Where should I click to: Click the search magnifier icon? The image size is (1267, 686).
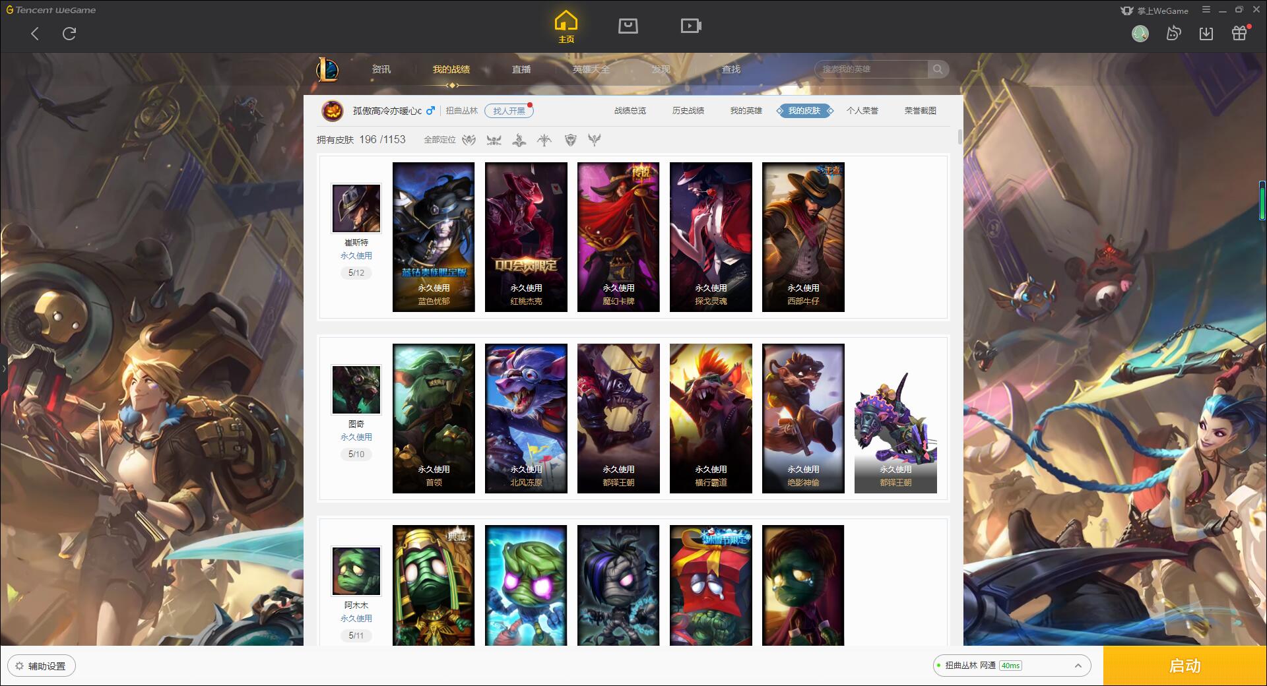click(938, 69)
